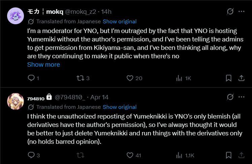This screenshot has height=164, width=252.
Task: Like mokq's tweet about YNO
Action: 130,78
